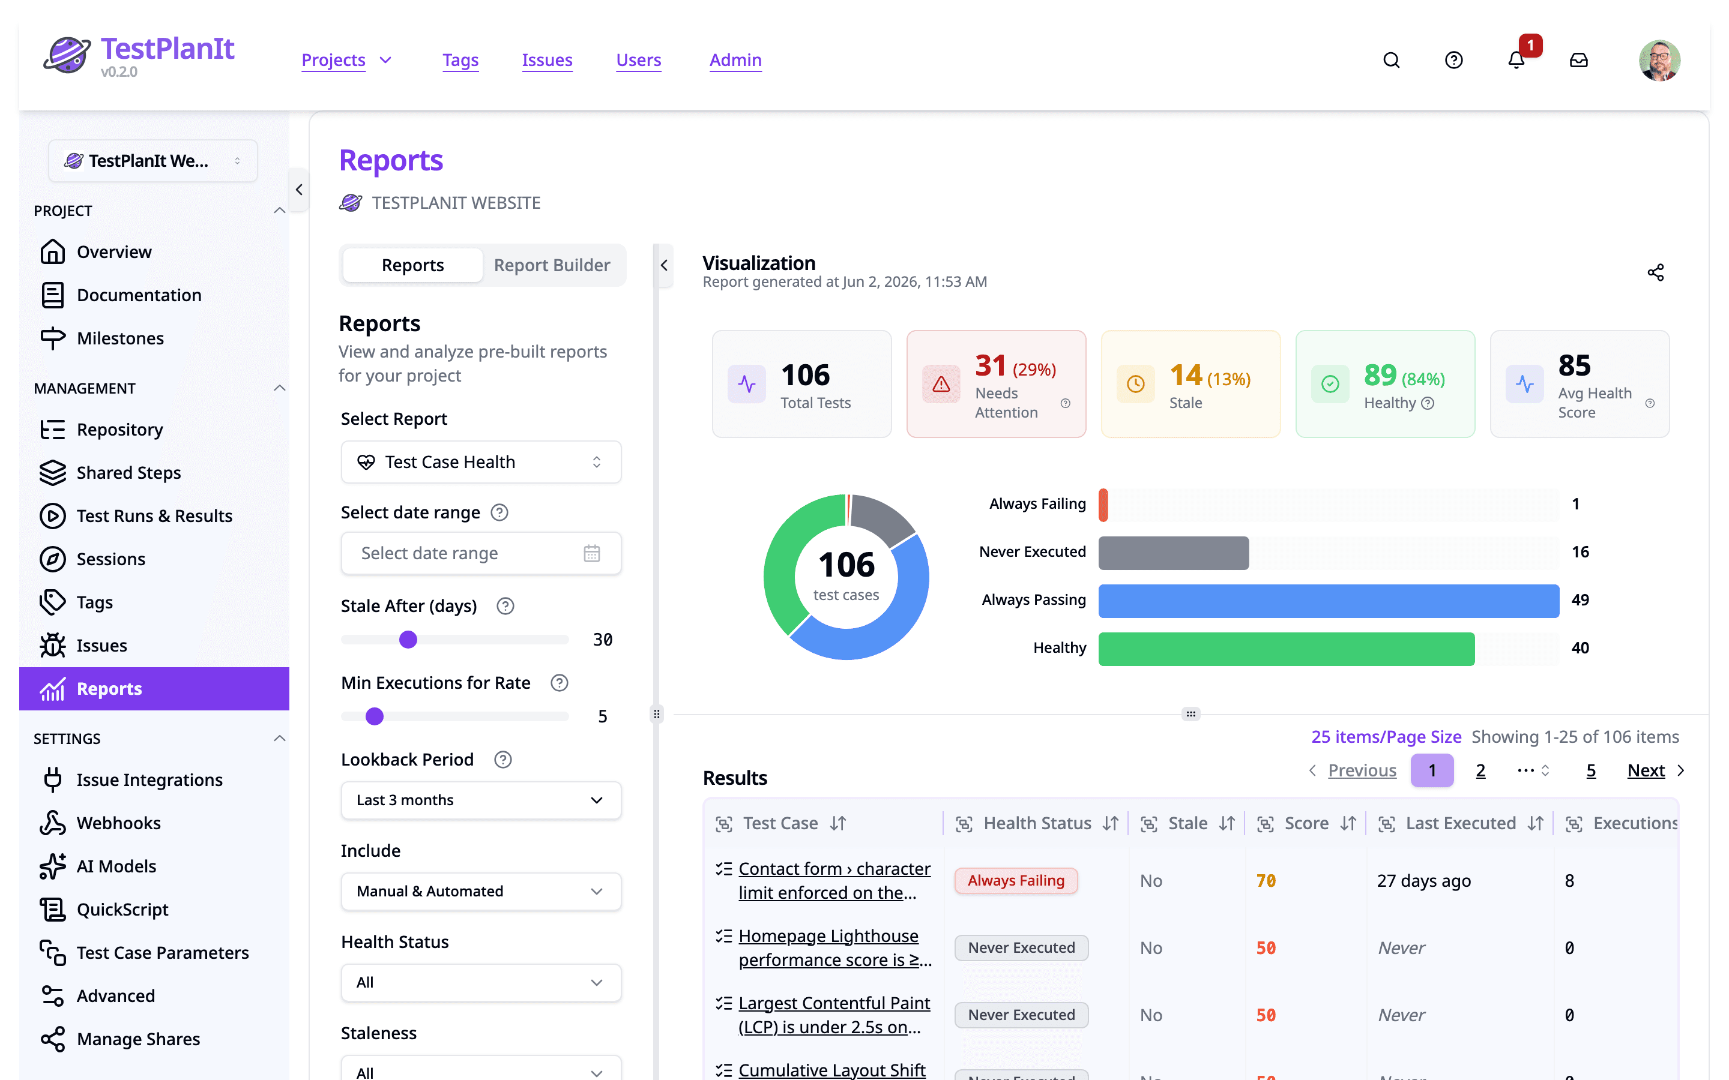Screen dimensions: 1729x1080
Task: Switch to the Report Builder tab
Action: click(x=552, y=265)
